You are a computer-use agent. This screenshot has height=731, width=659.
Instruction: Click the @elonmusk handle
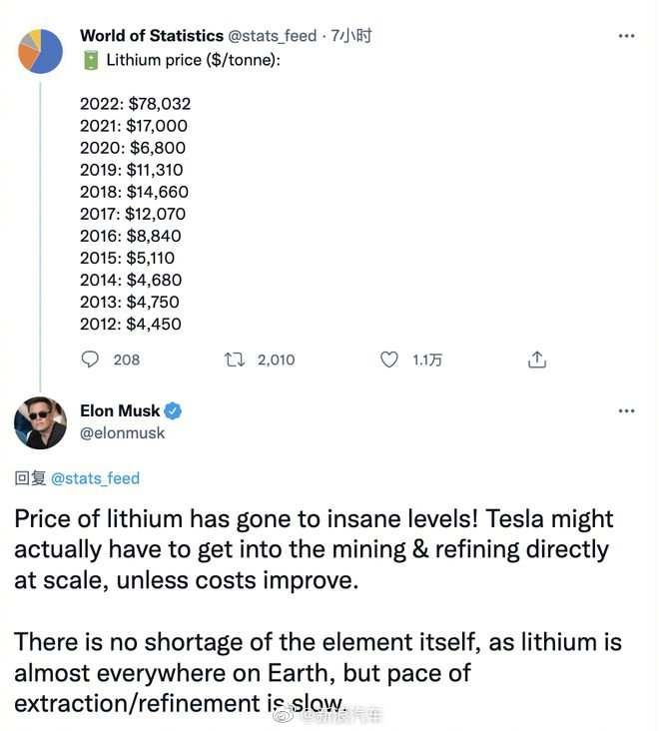(123, 433)
